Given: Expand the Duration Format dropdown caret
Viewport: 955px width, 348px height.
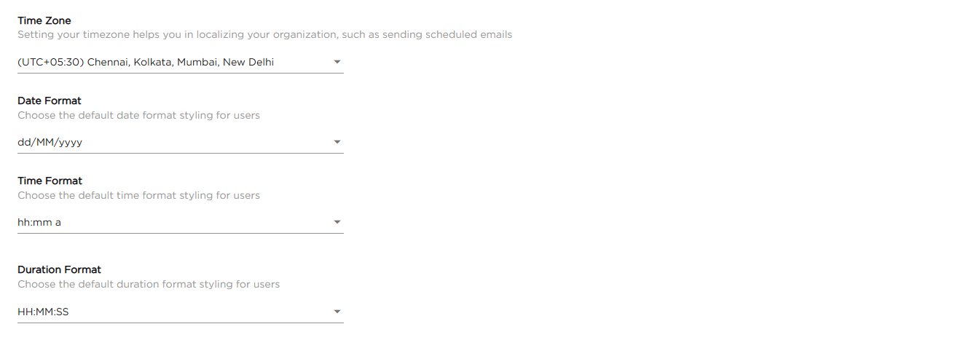Looking at the screenshot, I should [337, 312].
